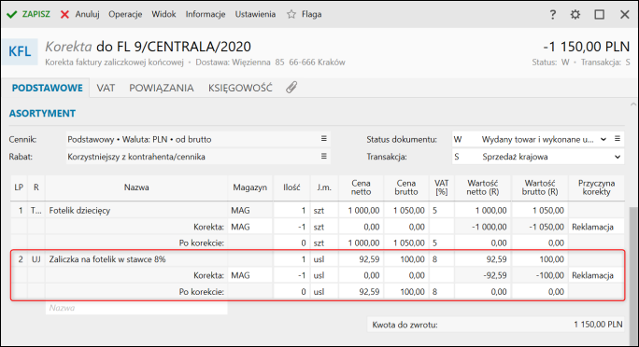The image size is (639, 347).
Task: Click the J.m. column header
Action: tap(324, 187)
